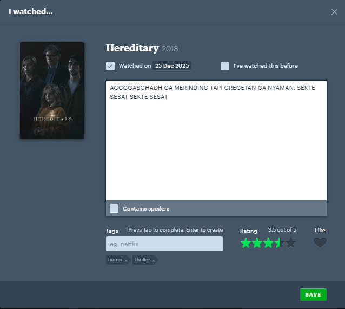
Task: Click the heart Like icon
Action: click(x=320, y=243)
